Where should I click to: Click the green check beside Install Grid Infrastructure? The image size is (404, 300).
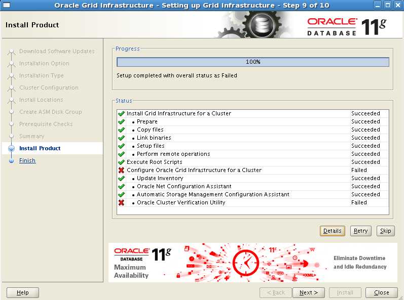point(121,113)
